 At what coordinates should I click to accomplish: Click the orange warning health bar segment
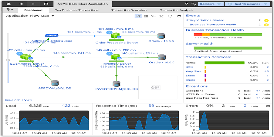pos(206,35)
